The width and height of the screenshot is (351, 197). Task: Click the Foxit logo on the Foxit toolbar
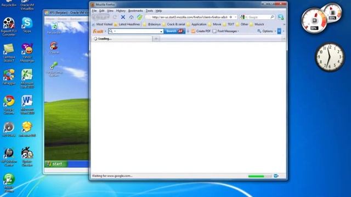[98, 31]
